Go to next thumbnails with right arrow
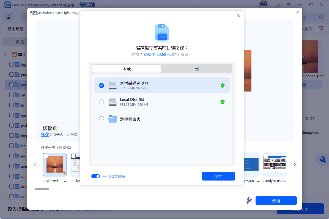This screenshot has height=219, width=329. coord(295,165)
